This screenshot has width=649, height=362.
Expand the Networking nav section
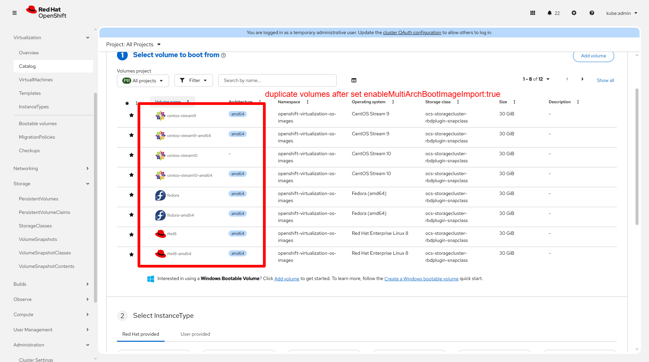click(x=51, y=168)
